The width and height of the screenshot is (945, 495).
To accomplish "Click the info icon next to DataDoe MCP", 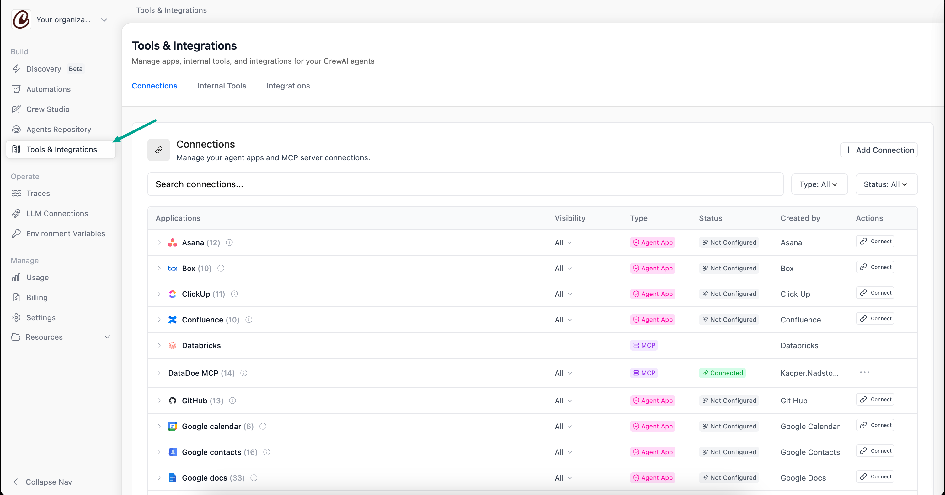I will point(244,373).
